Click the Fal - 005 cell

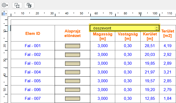(33, 81)
